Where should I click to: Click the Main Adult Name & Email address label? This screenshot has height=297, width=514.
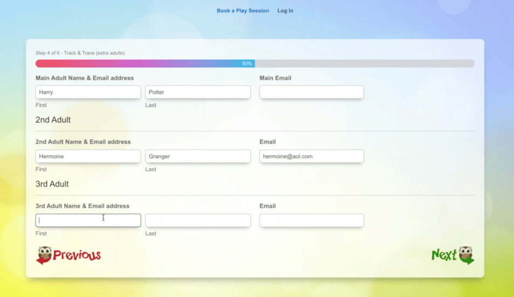point(85,78)
